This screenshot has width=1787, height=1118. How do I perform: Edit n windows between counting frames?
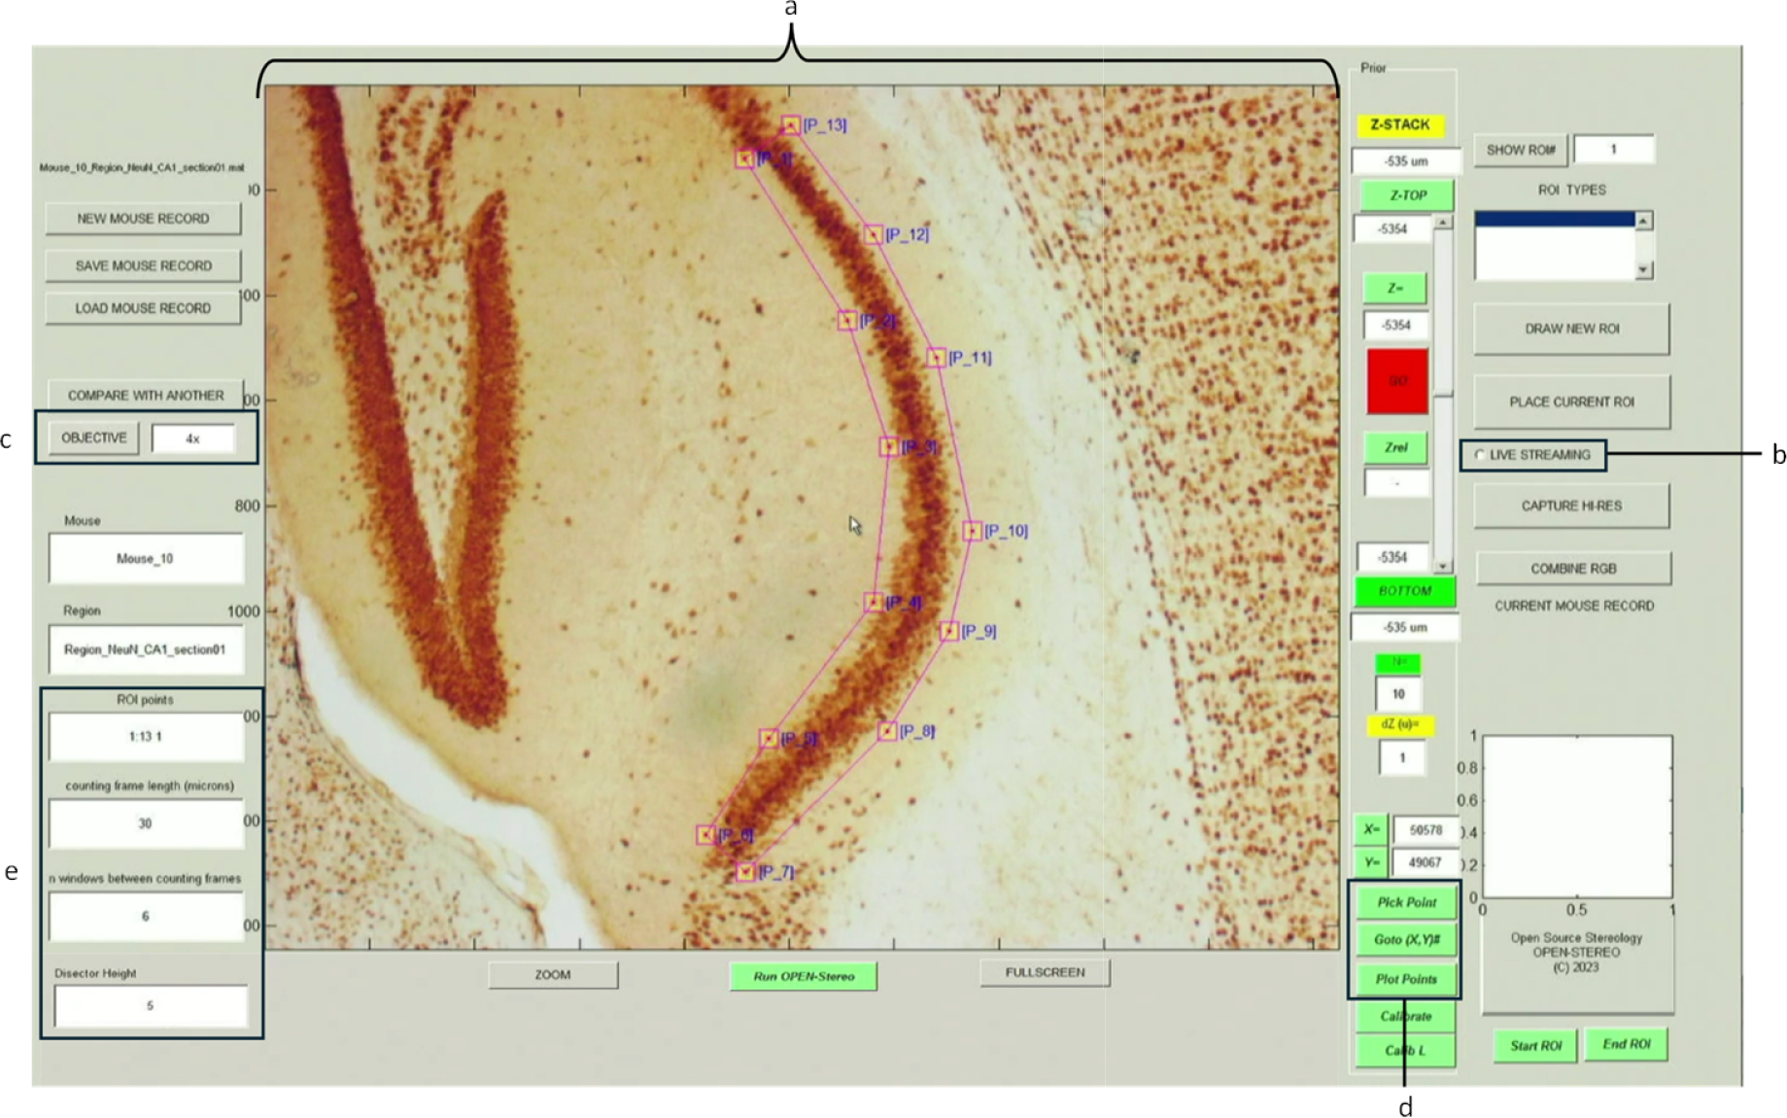tap(146, 916)
